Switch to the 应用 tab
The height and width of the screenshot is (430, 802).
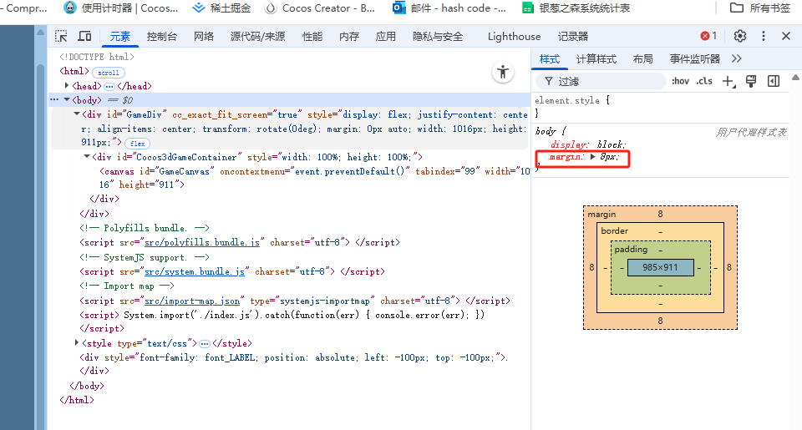386,36
